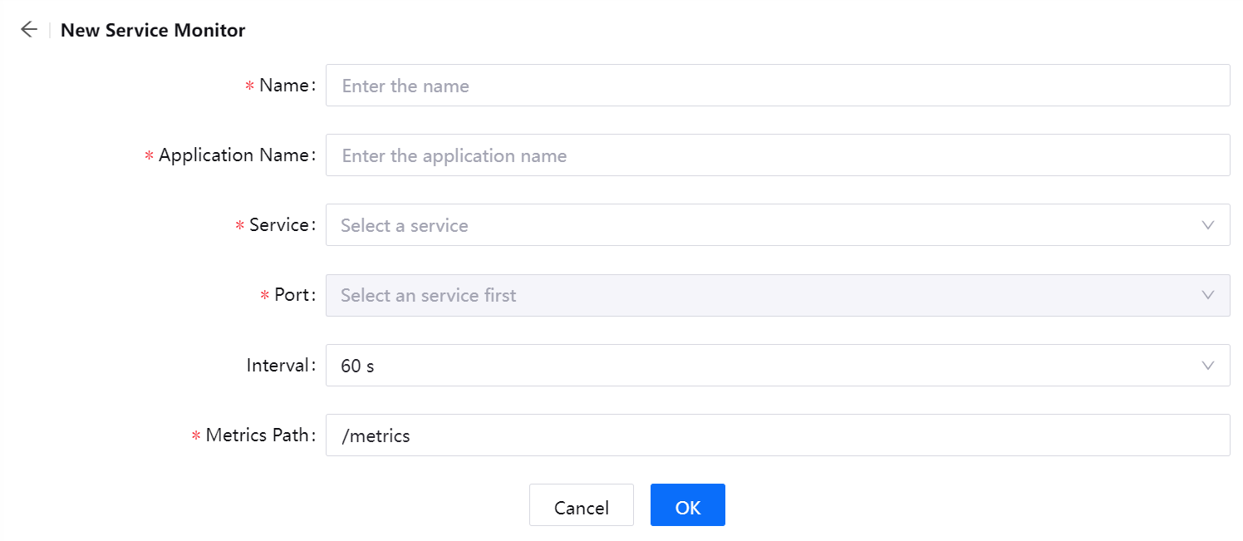The image size is (1243, 541).
Task: Click the 'Enter the name' placeholder text
Action: [x=405, y=85]
